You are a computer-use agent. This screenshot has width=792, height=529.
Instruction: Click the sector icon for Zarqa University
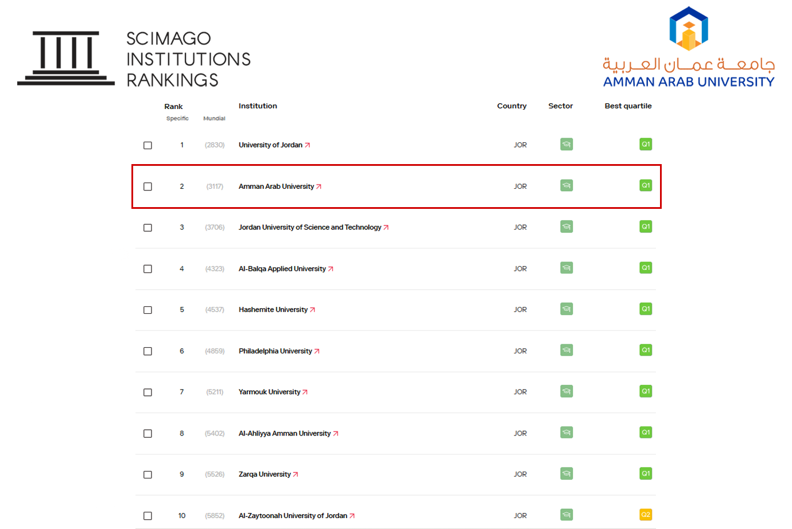(x=566, y=474)
